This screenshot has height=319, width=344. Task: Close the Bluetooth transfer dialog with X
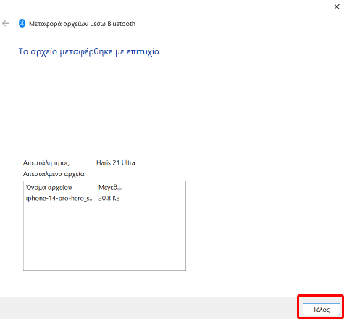pyautogui.click(x=337, y=7)
